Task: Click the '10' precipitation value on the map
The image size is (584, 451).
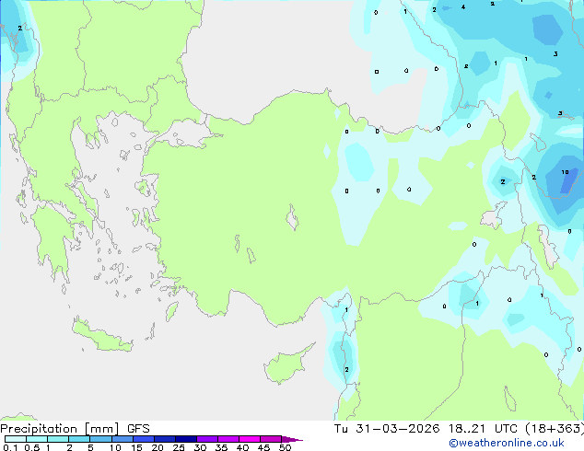Action: tap(565, 172)
